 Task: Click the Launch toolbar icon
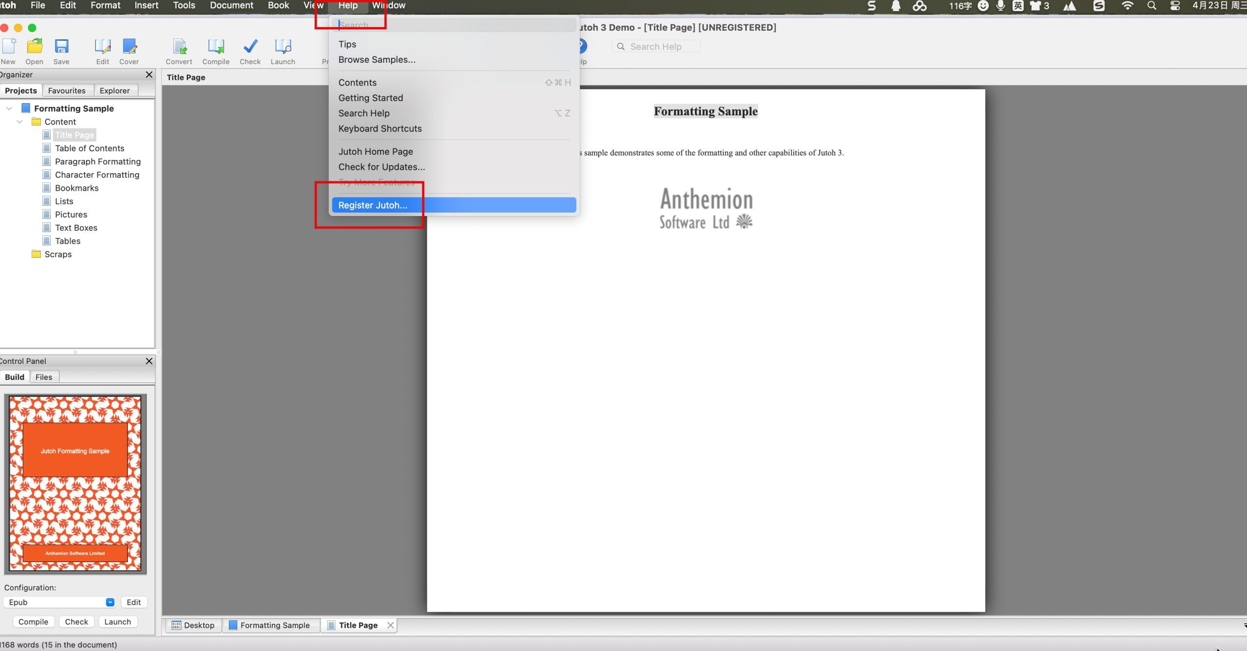[x=283, y=47]
